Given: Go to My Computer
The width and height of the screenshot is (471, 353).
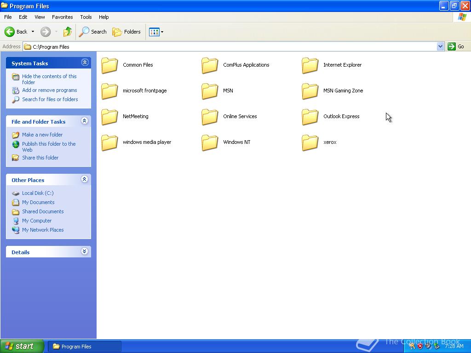Looking at the screenshot, I should point(37,221).
